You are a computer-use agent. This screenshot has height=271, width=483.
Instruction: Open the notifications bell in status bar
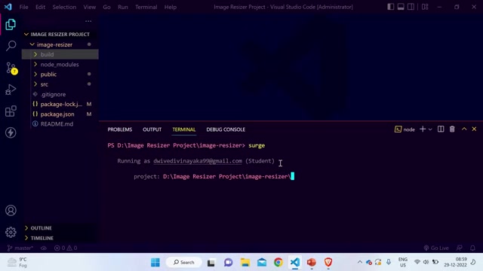pyautogui.click(x=472, y=248)
